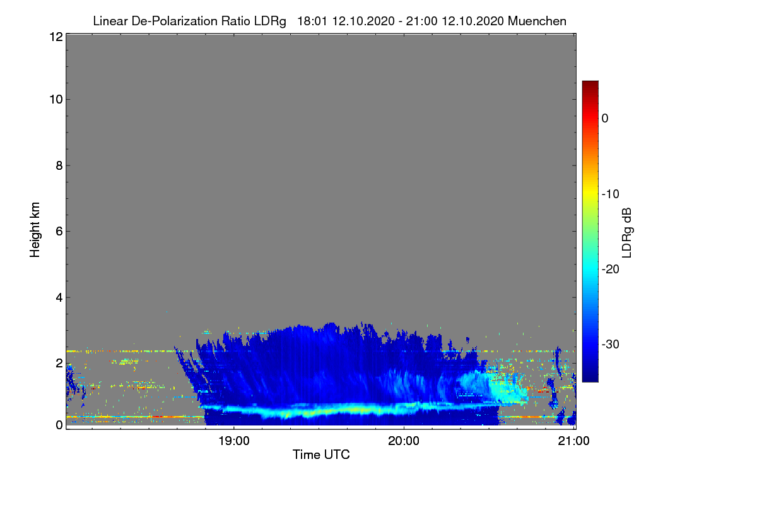
Task: Click the Muenchen location text in the title
Action: click(537, 21)
